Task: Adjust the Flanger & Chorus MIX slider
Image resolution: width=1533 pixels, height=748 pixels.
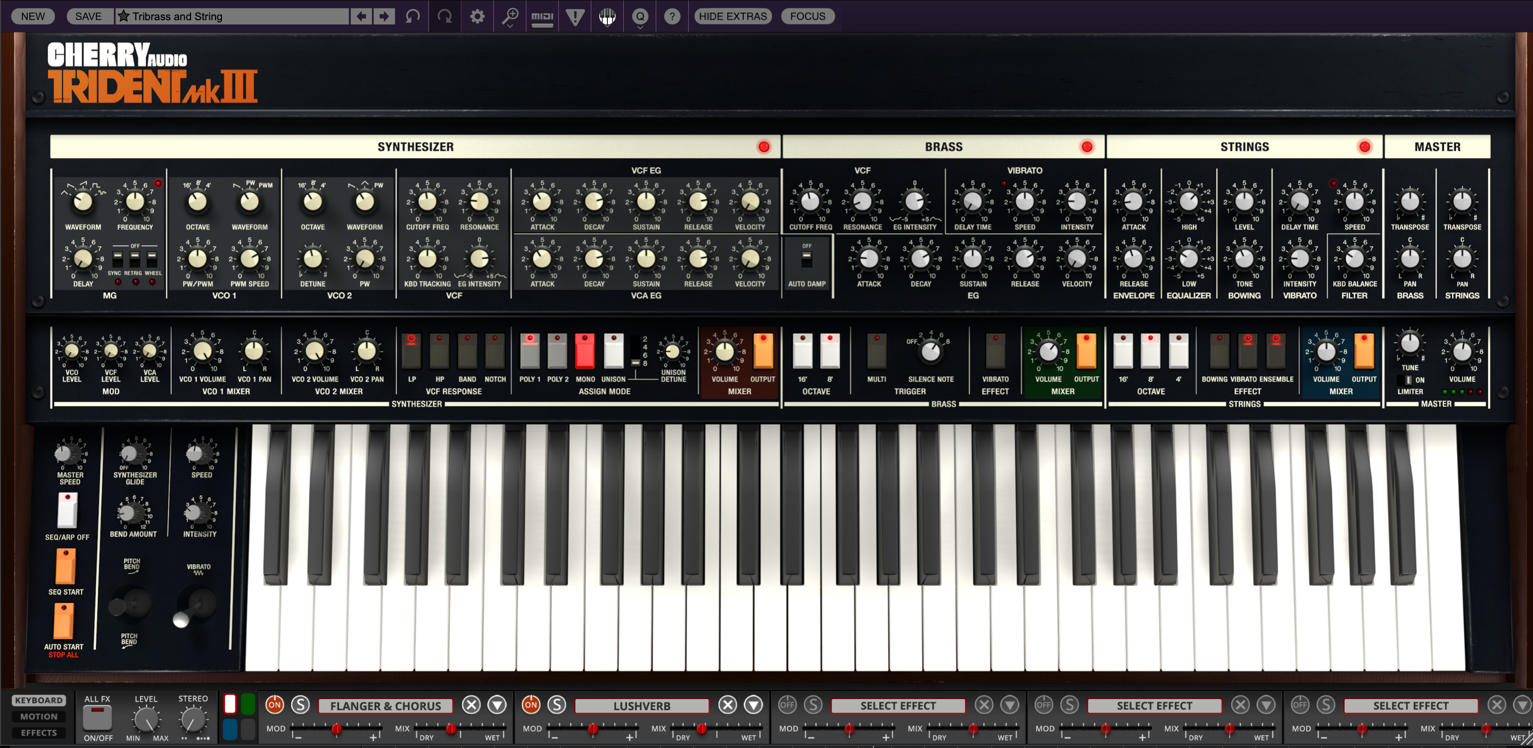Action: [x=451, y=728]
